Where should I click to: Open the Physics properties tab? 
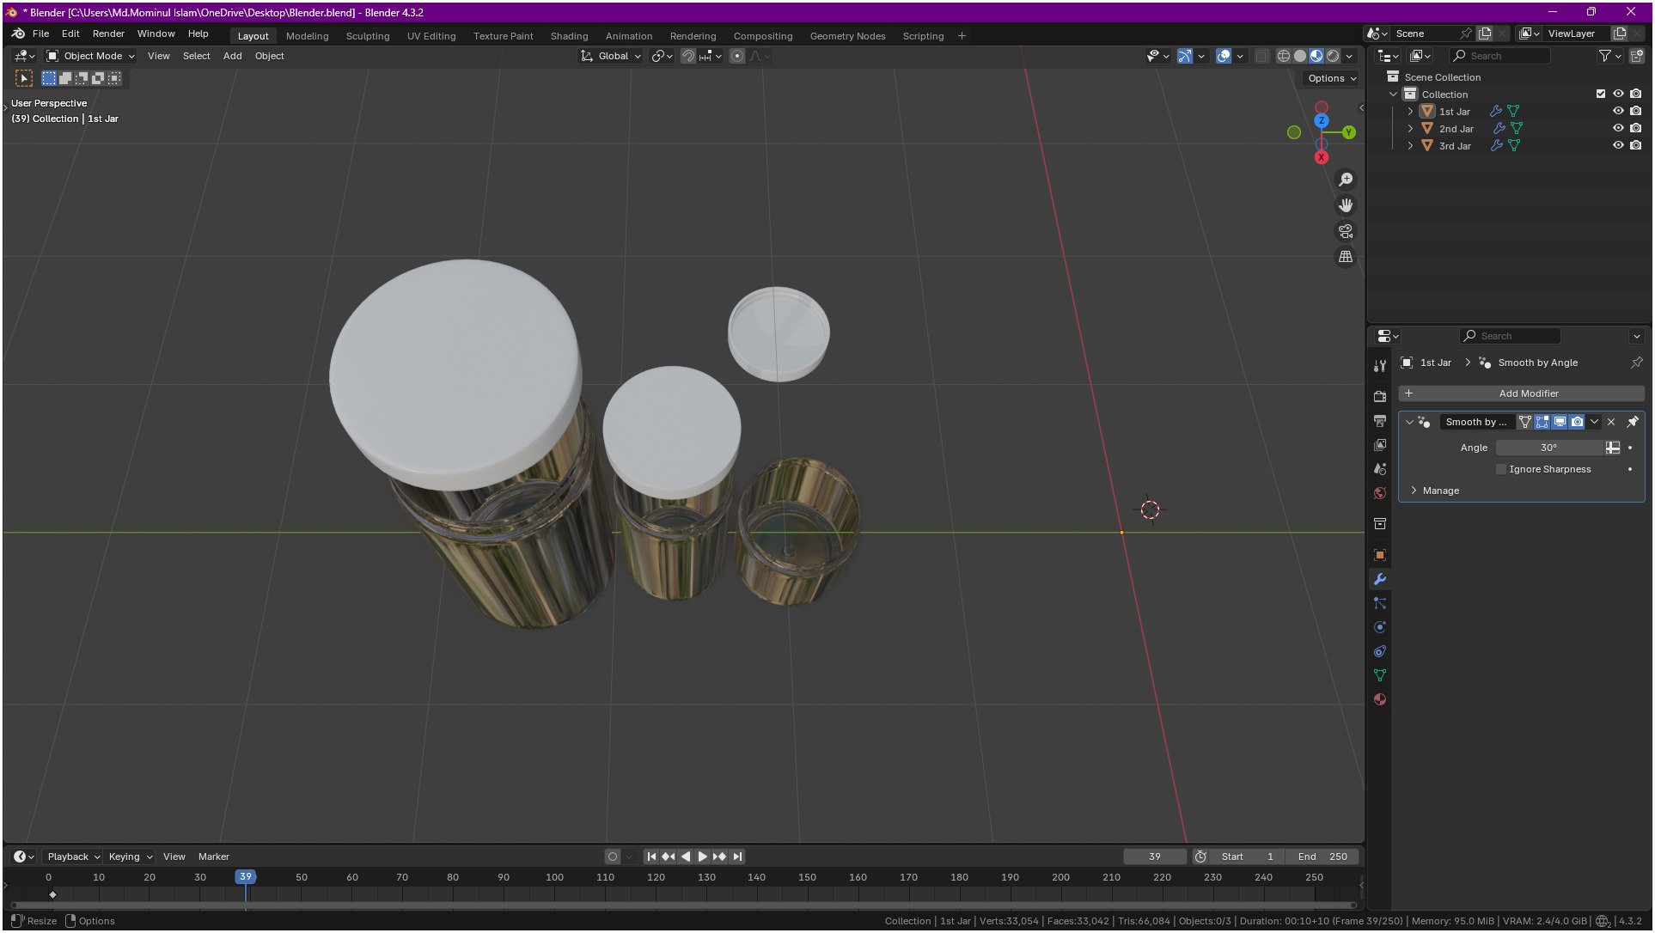click(x=1380, y=627)
